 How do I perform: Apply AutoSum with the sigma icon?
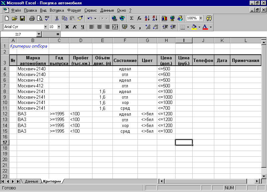[131, 18]
